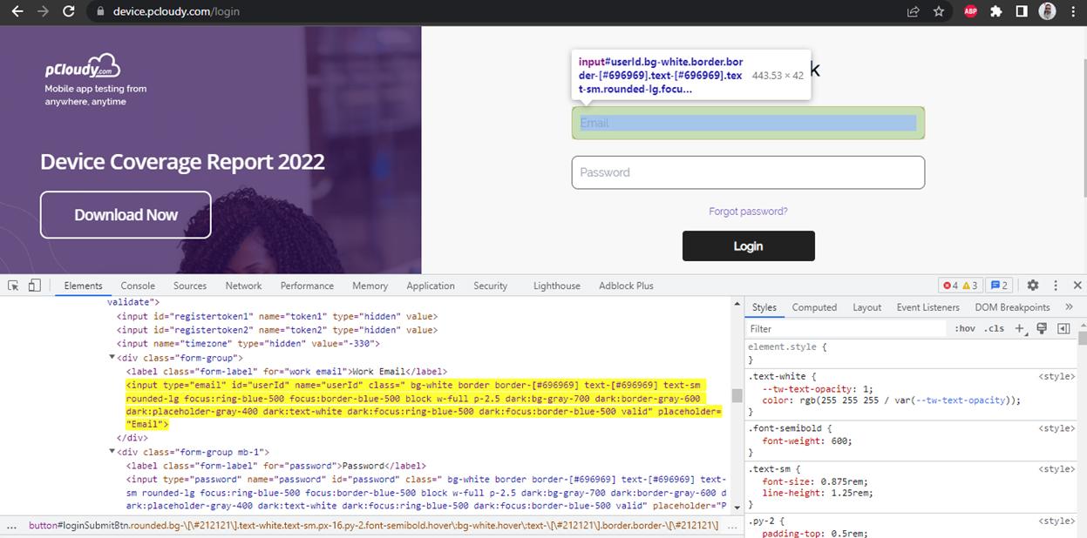Select the DOM Breakpoints sub-tab
The height and width of the screenshot is (538, 1087).
[x=1013, y=307]
